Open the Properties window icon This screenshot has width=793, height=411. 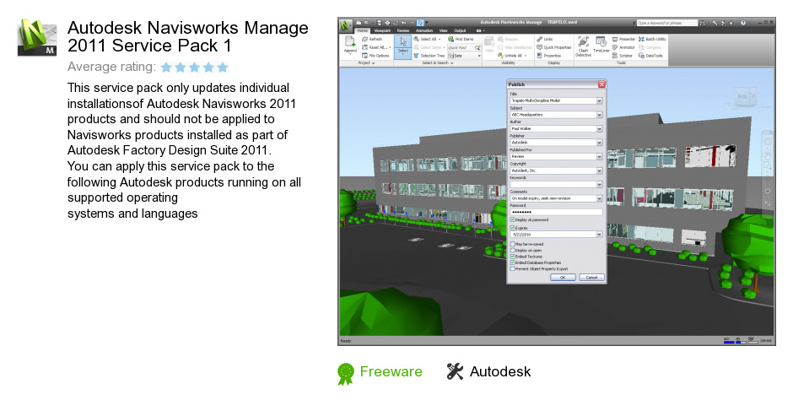point(540,56)
